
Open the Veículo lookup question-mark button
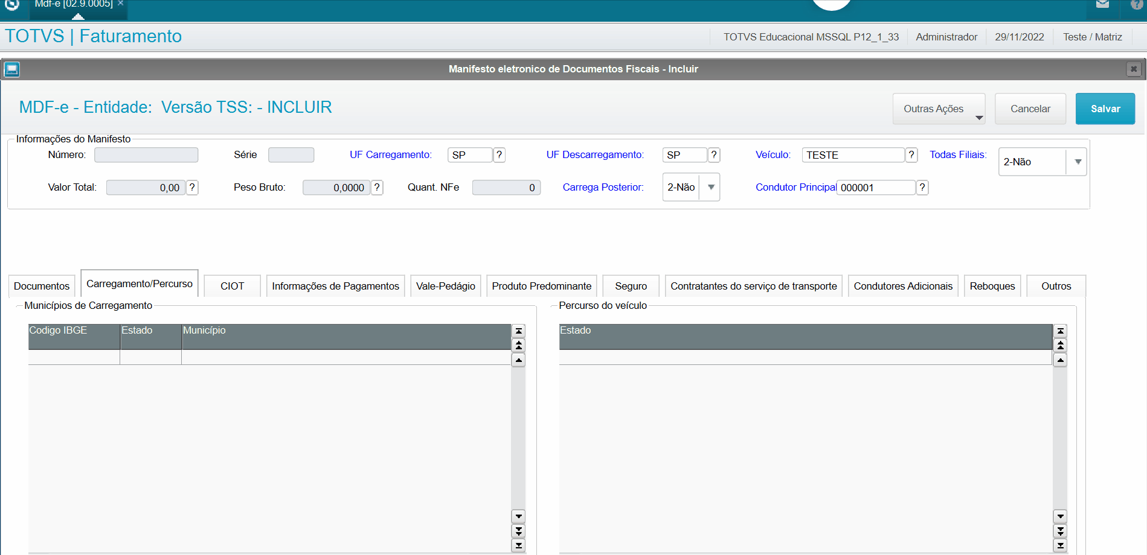[911, 155]
